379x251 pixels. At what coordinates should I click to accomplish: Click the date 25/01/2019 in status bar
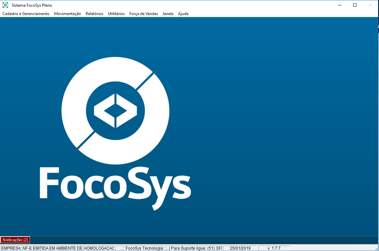tap(240, 248)
